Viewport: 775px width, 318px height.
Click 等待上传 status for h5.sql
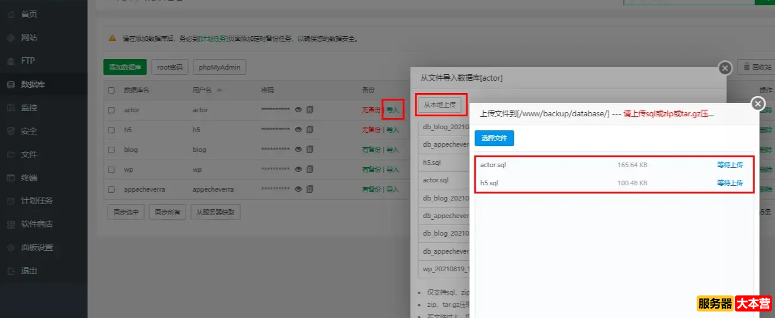coord(730,183)
